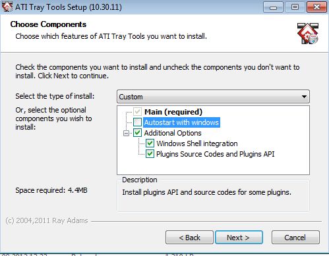
Task: Cancel the ATI Tray Tools setup
Action: (x=295, y=238)
